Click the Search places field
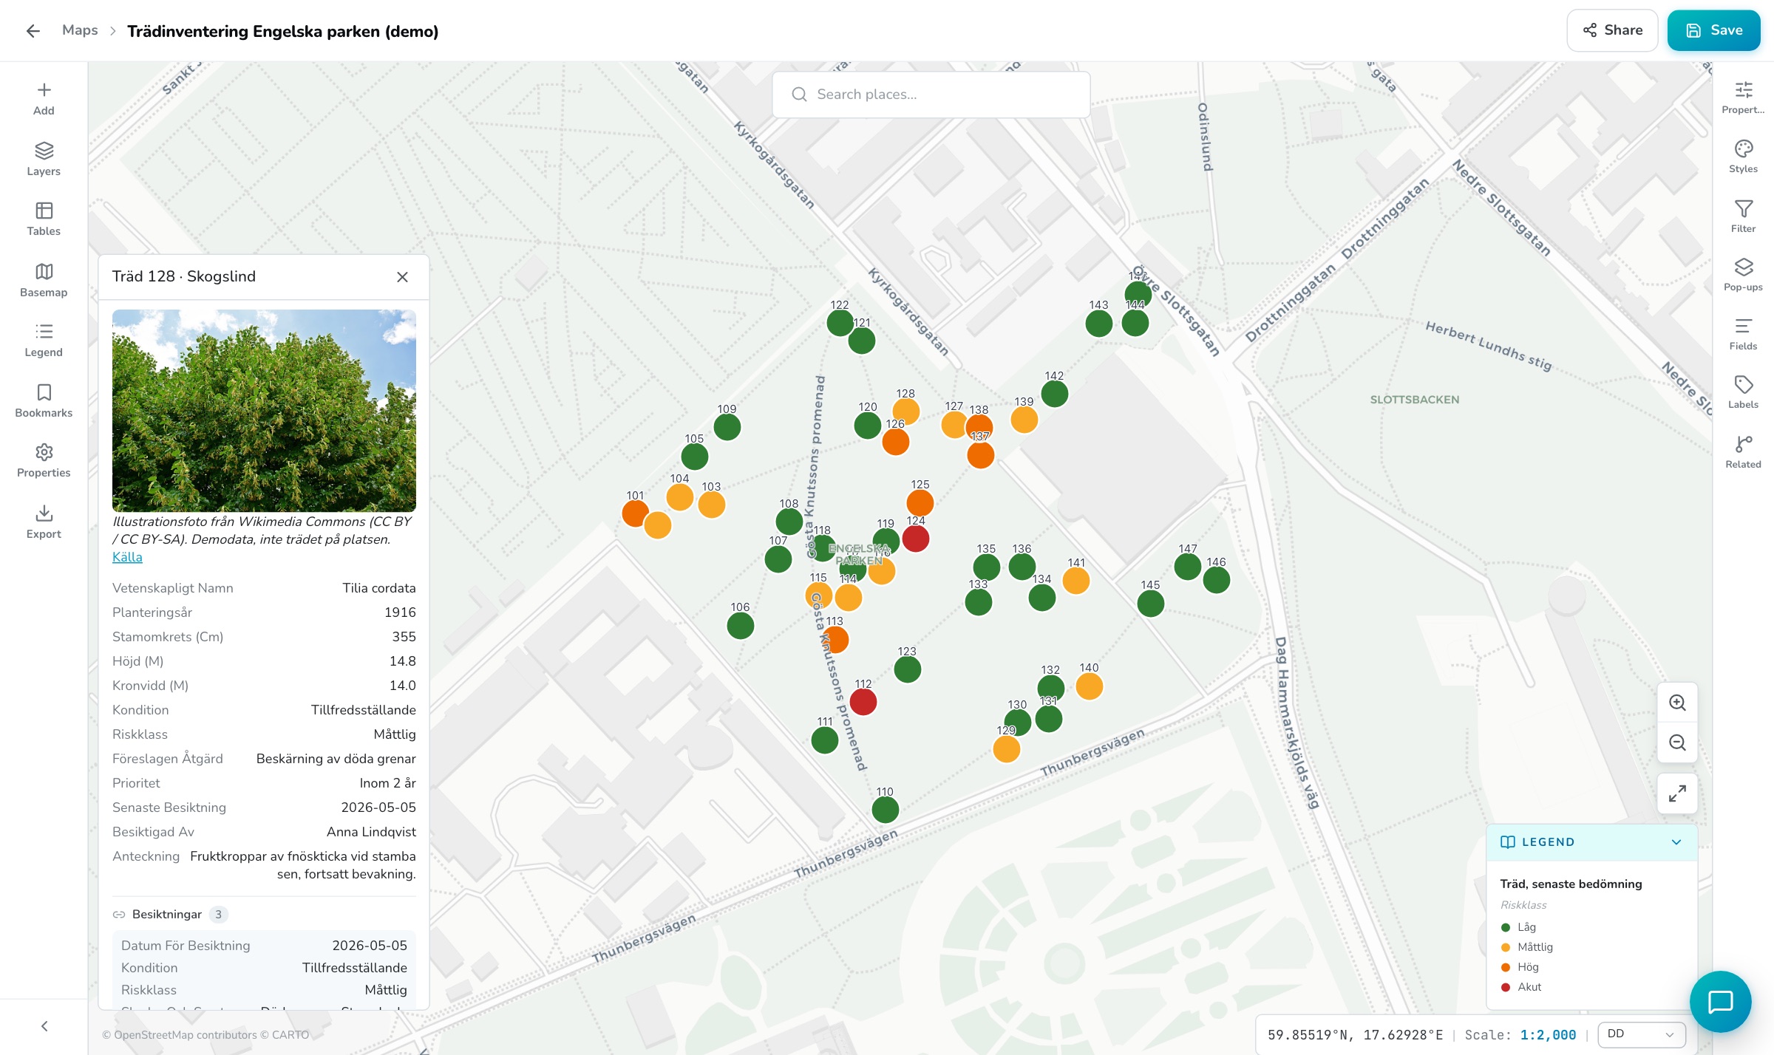This screenshot has width=1774, height=1055. 931,95
